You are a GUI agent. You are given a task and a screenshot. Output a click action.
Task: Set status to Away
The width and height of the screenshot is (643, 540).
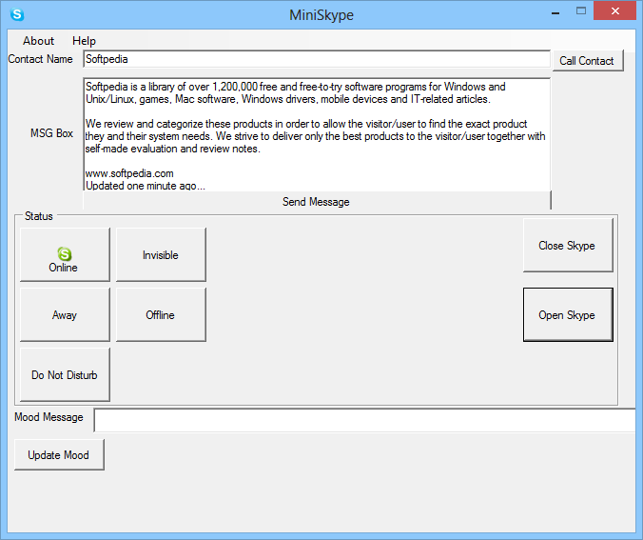pos(65,314)
